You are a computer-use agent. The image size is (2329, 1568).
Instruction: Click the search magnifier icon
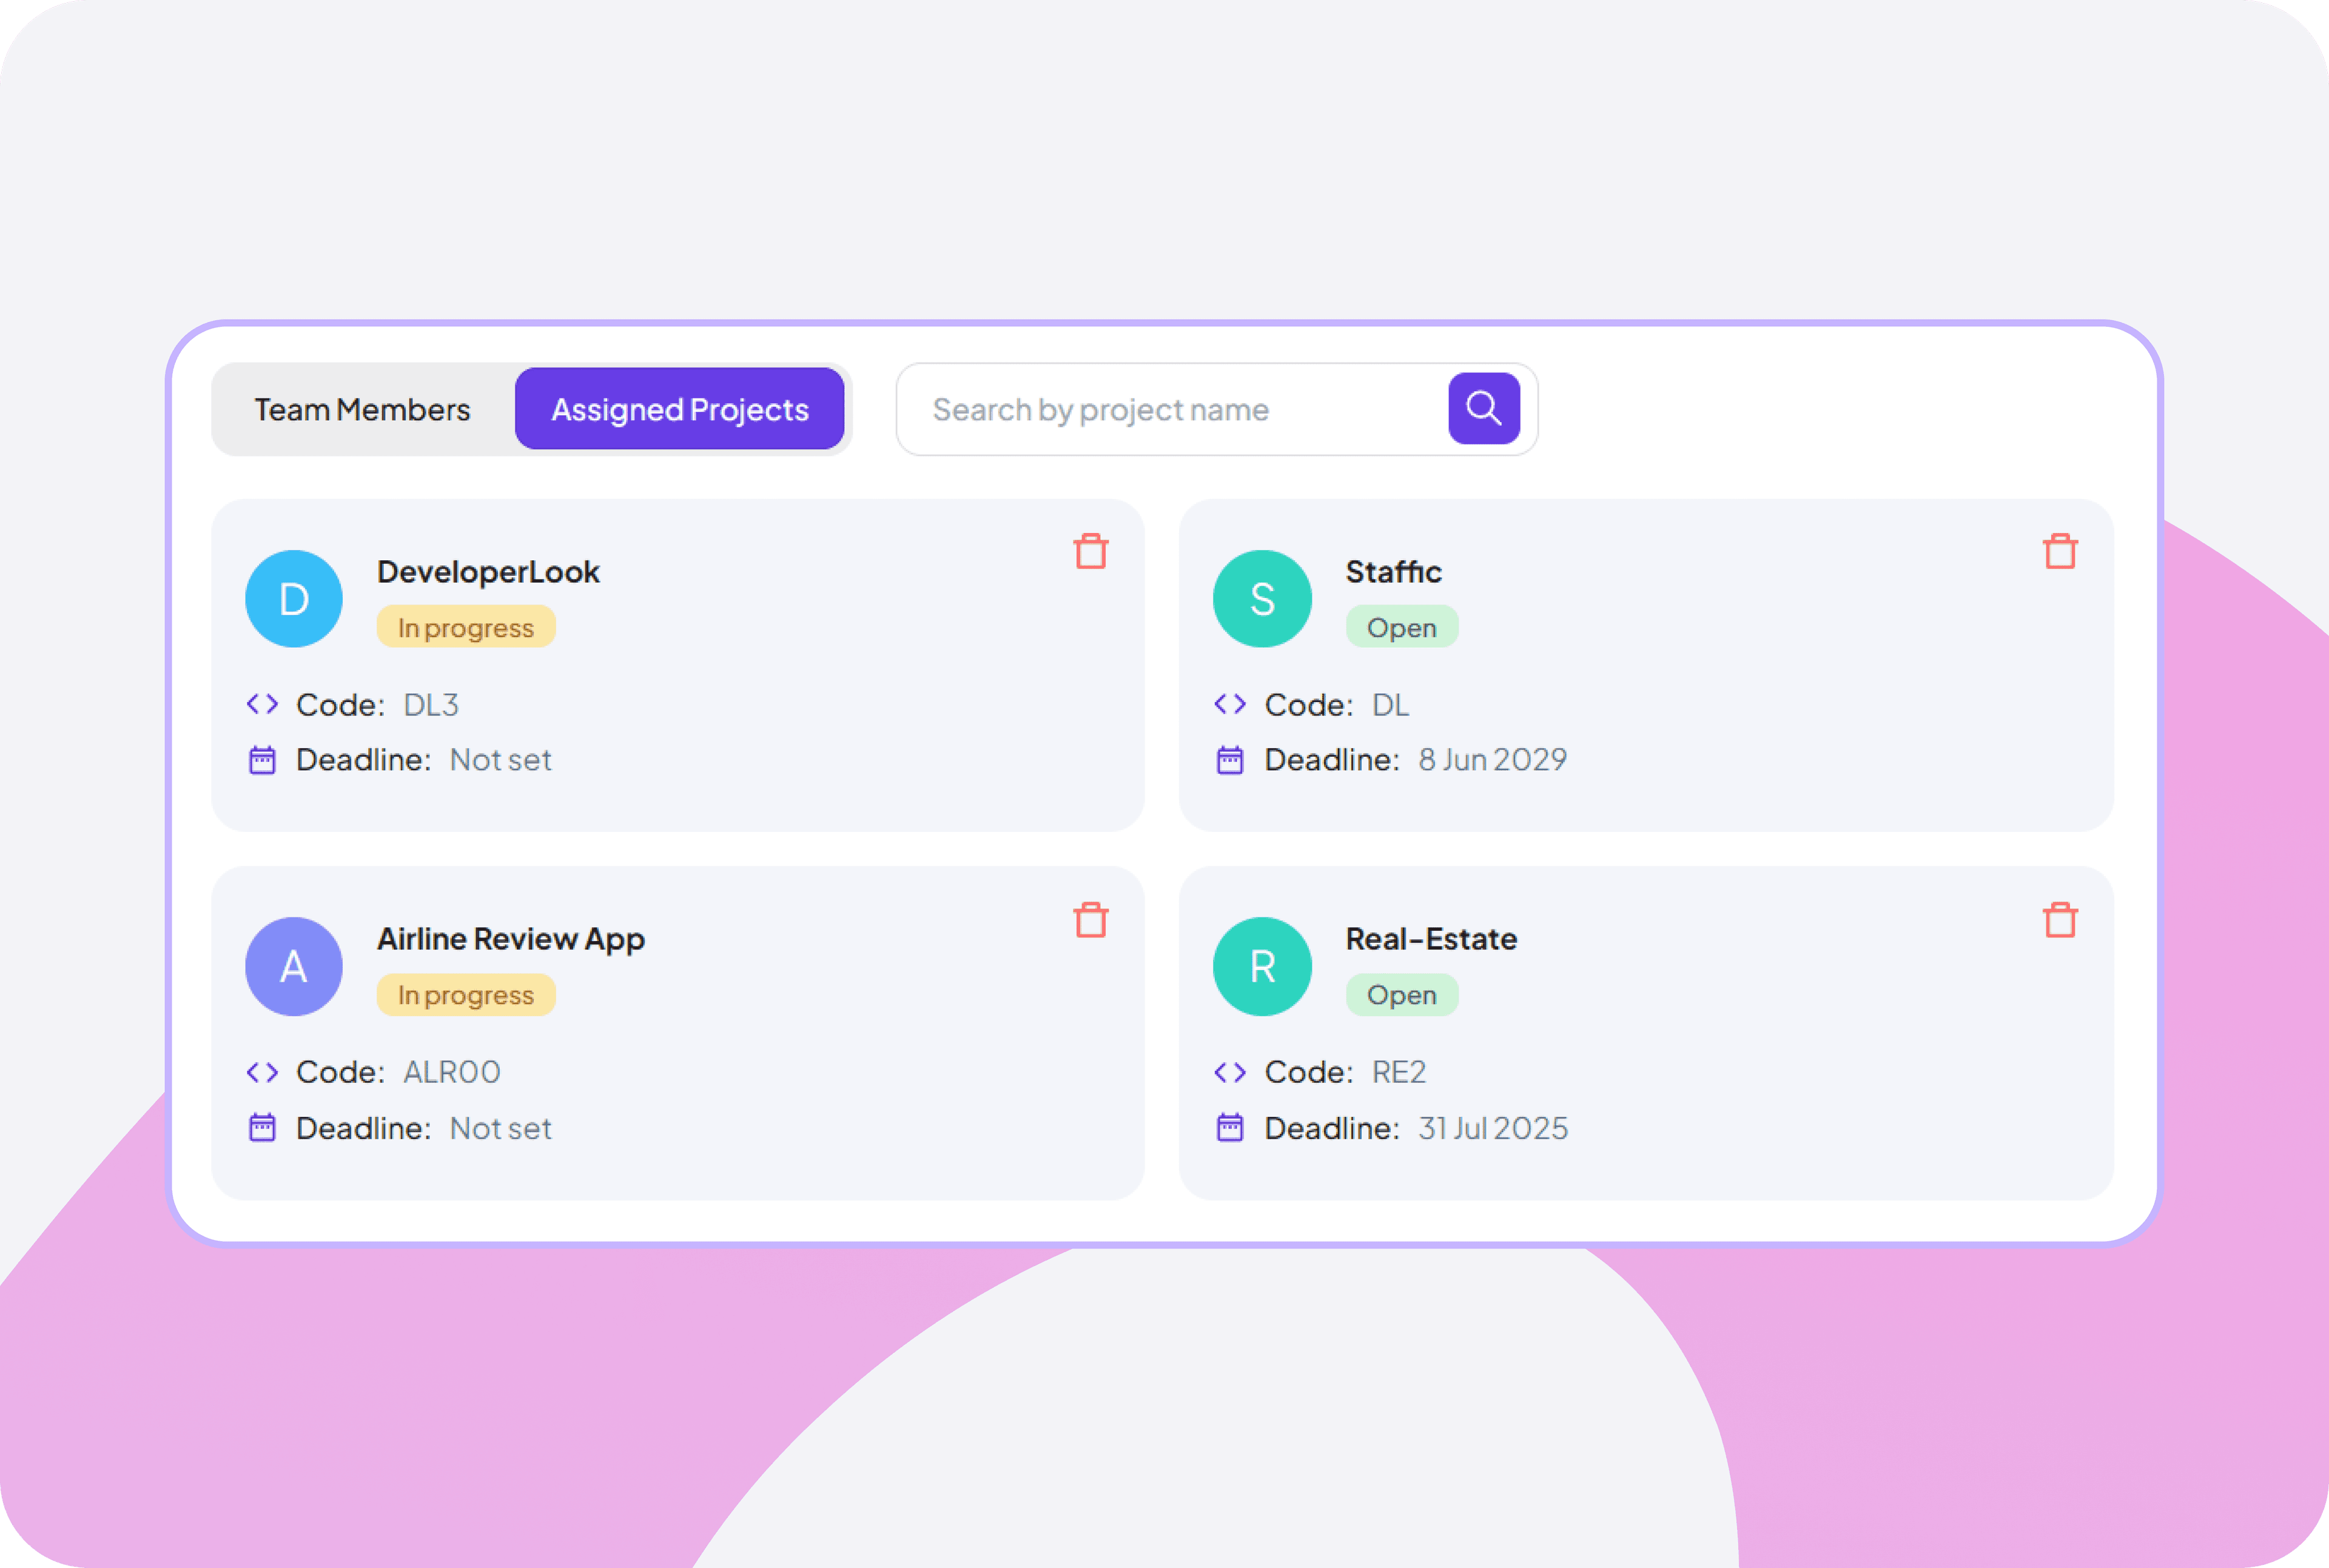click(1483, 408)
